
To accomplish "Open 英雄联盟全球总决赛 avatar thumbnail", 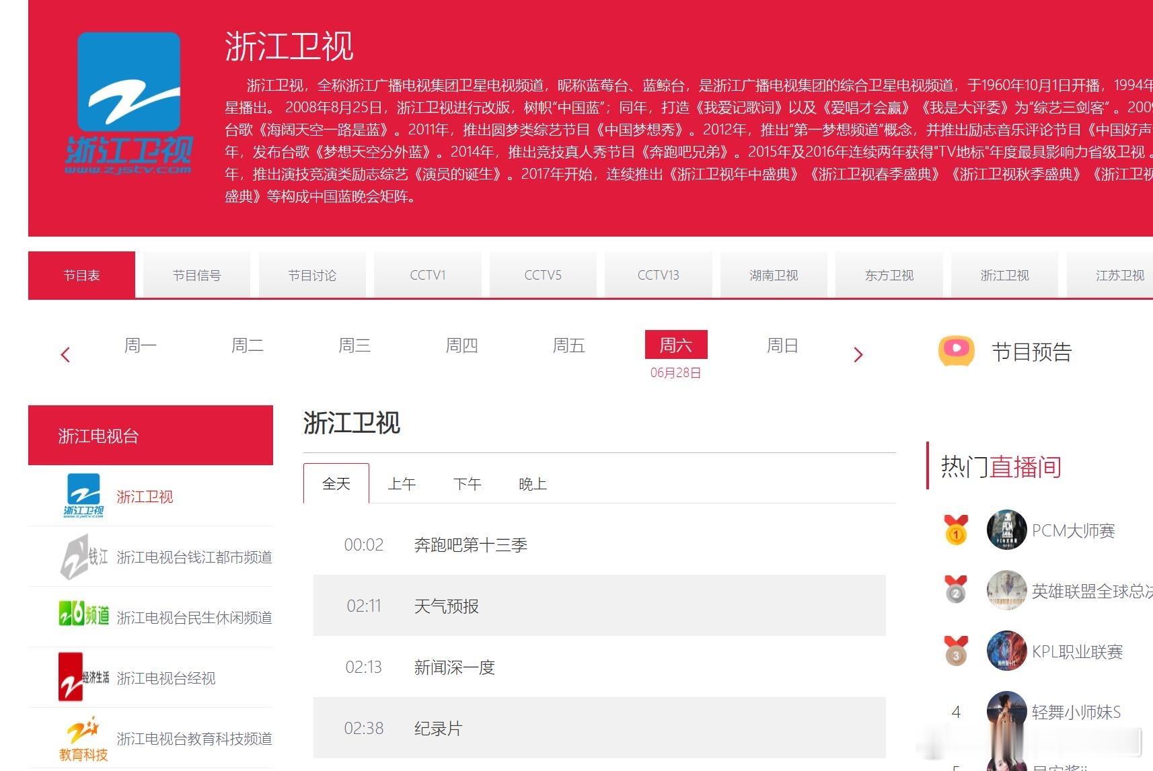I will tap(1006, 590).
